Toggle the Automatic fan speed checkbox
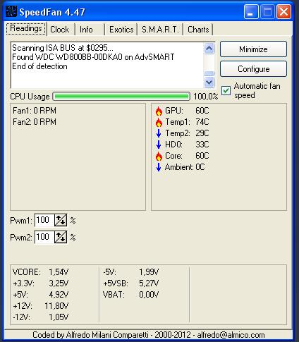 [226, 90]
